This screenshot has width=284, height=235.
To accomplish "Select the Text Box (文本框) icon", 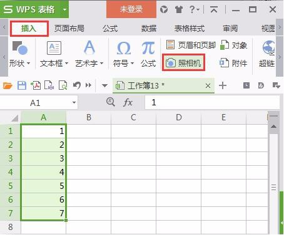I will point(54,48).
